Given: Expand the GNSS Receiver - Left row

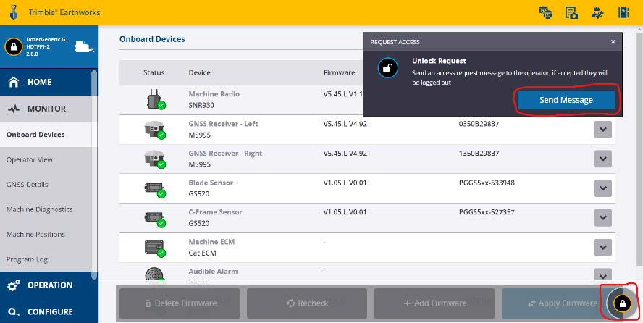Looking at the screenshot, I should [x=602, y=130].
